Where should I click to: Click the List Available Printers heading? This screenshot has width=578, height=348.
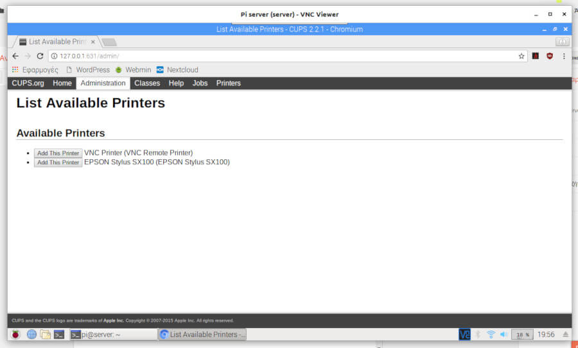click(91, 103)
